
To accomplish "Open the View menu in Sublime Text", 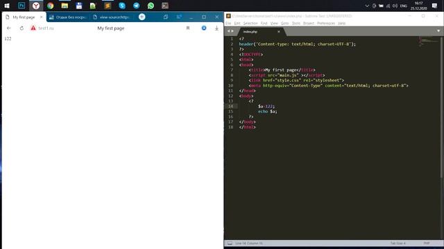I will point(274,23).
